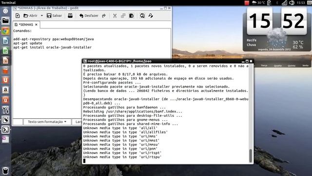Save the file with Salvar
This screenshot has width=312, height=176.
(x=54, y=16)
